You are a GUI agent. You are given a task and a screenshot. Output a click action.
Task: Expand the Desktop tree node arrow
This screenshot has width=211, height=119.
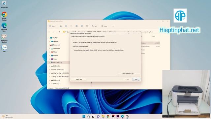pyautogui.click(x=49, y=41)
